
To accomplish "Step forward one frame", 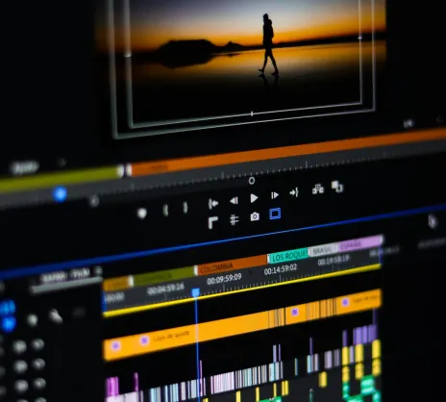I will pos(275,195).
